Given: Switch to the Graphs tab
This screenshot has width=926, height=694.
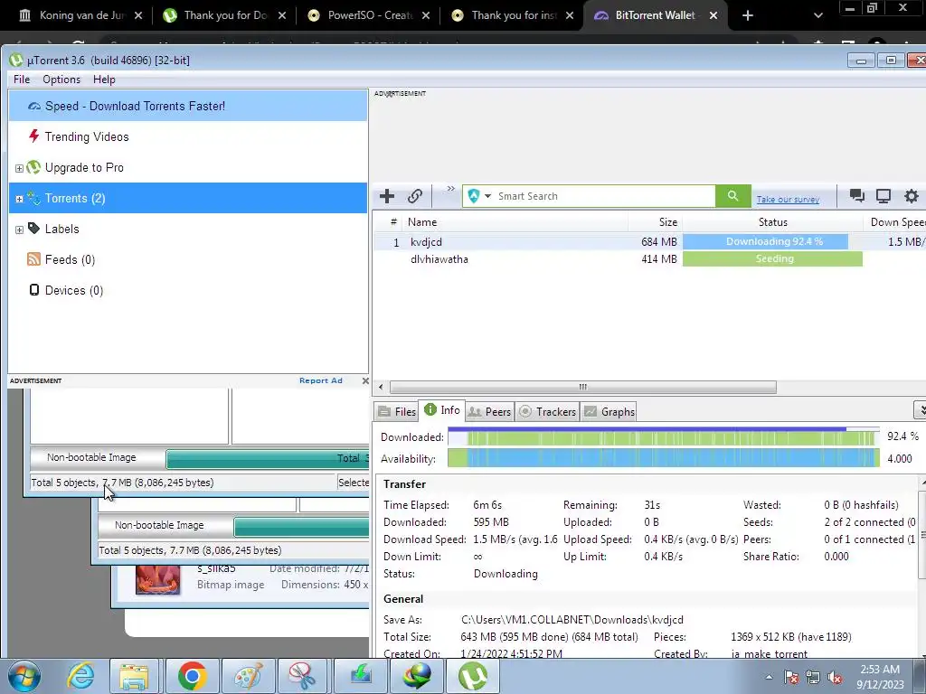Looking at the screenshot, I should click(609, 411).
